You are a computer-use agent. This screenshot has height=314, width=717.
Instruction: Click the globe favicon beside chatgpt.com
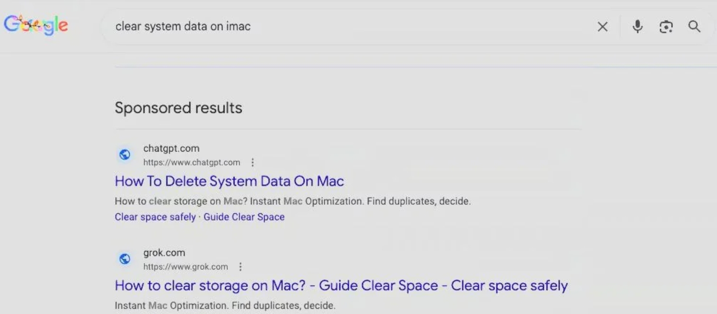pyautogui.click(x=125, y=155)
